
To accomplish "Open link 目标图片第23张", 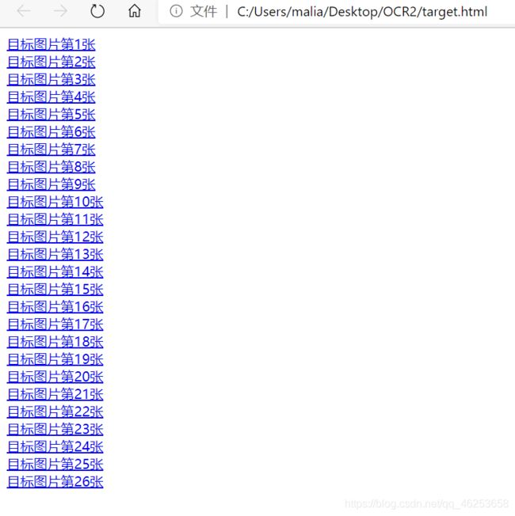I will point(55,429).
